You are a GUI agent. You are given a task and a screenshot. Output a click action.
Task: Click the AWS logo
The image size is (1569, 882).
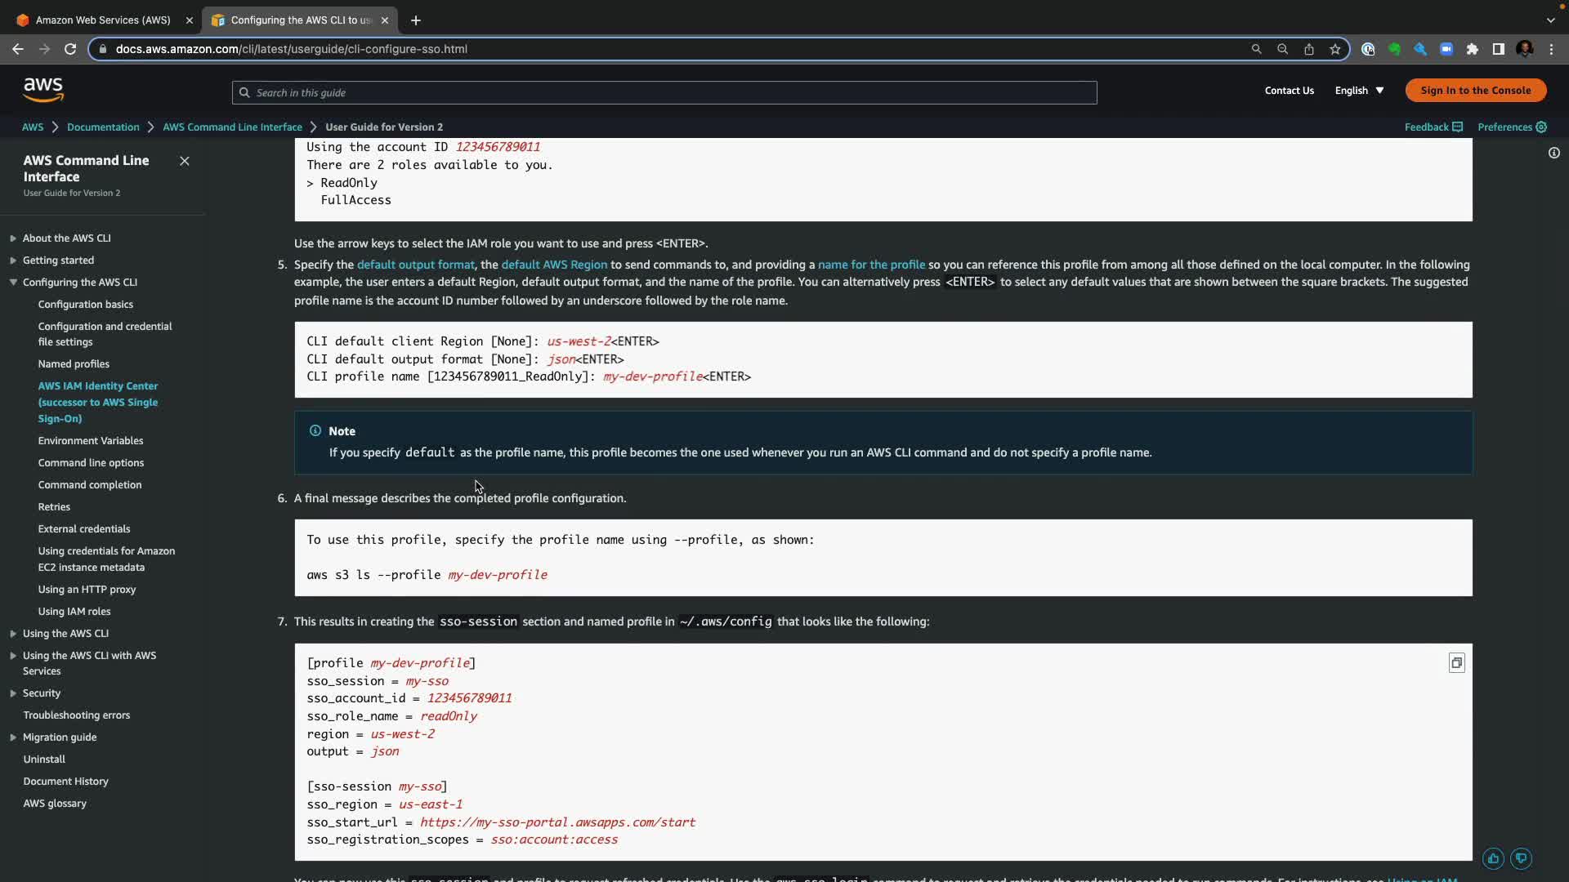[x=43, y=90]
